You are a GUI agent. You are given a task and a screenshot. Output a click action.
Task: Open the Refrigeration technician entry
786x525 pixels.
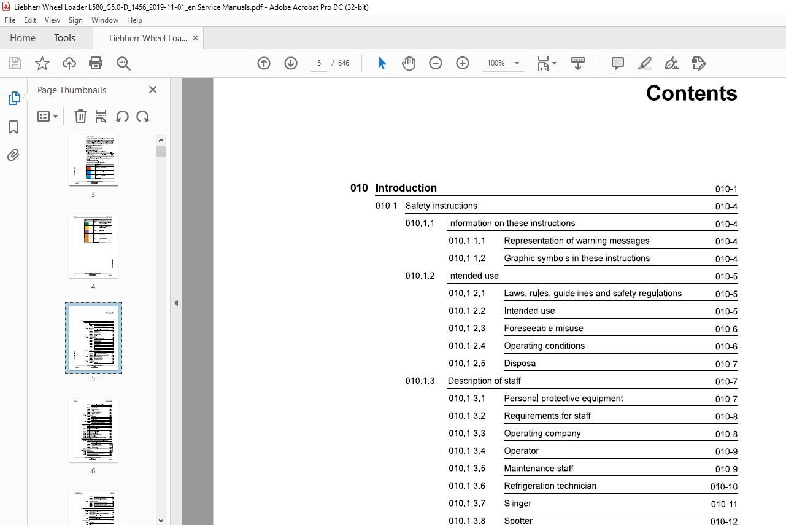(x=550, y=486)
